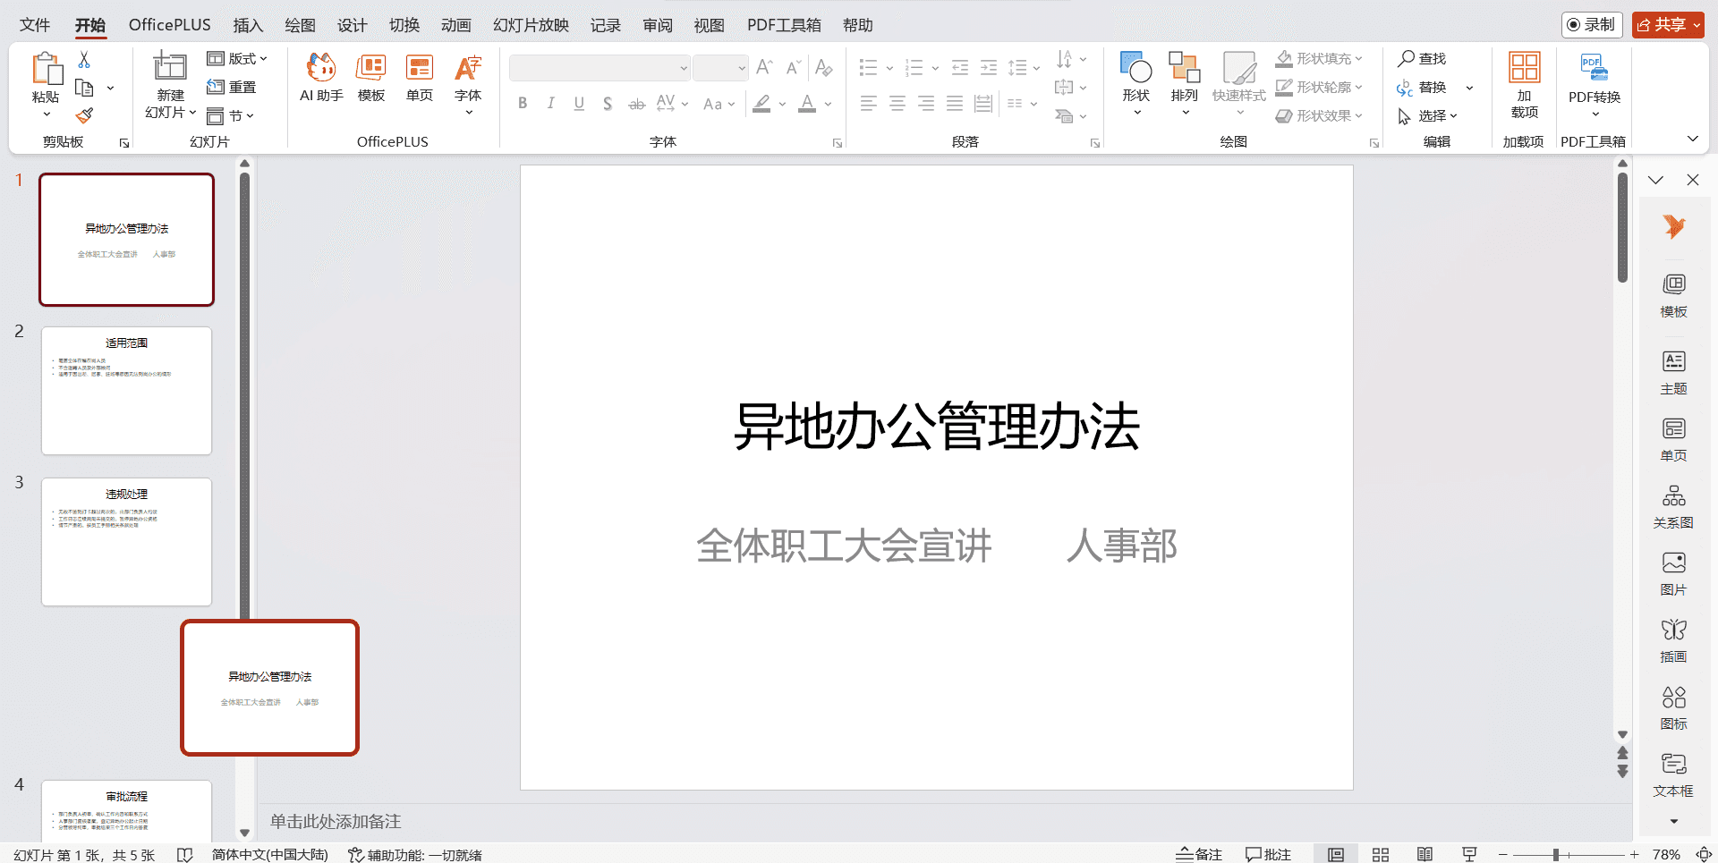The image size is (1718, 863).
Task: Open 图片 in the side panel
Action: [x=1673, y=573]
